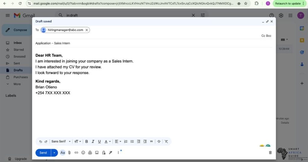308x162 pixels.
Task: Apply quote formatting
Action: pyautogui.click(x=151, y=142)
